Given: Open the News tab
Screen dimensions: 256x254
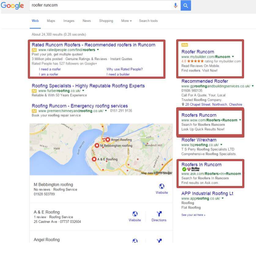Looking at the screenshot, I should coord(87,21).
